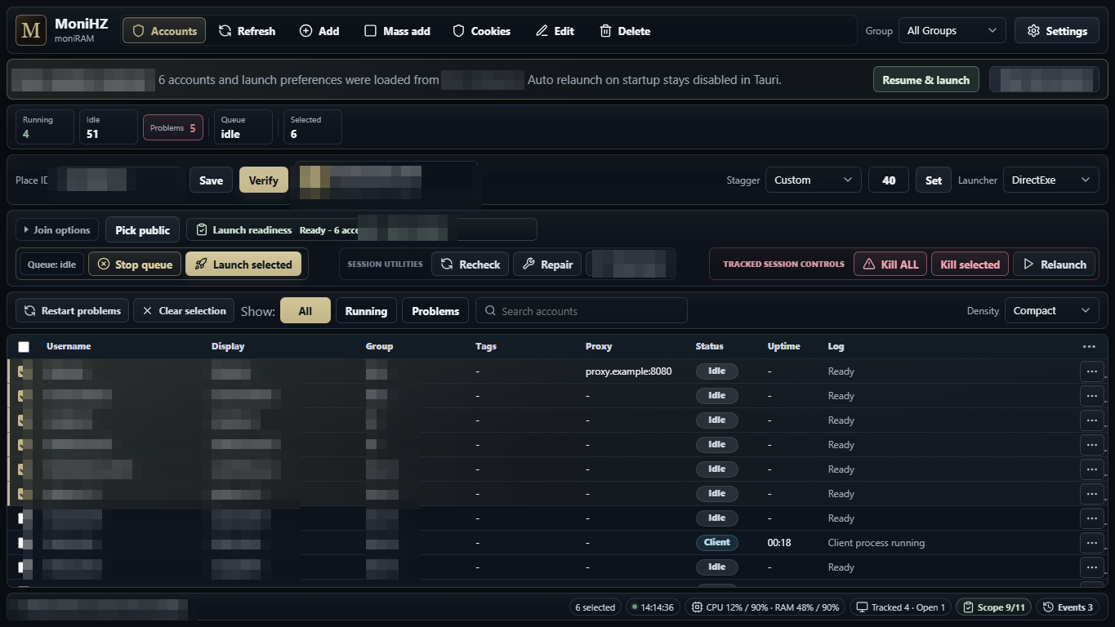Click Tracked 4 · Open 1 indicator
Viewport: 1115px width, 627px height.
pos(900,607)
